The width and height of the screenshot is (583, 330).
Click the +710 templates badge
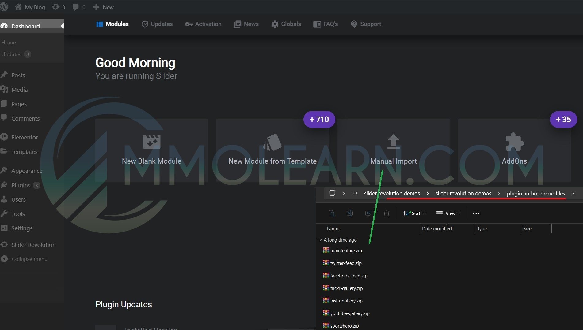tap(319, 119)
